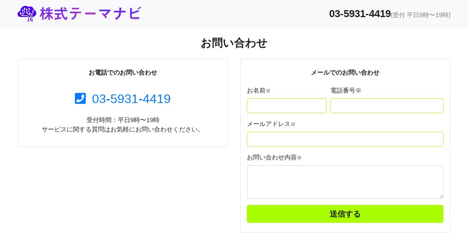Click the header 受付 平日9時〜19時 text
Viewport: 468px width, 245px height.
[420, 15]
